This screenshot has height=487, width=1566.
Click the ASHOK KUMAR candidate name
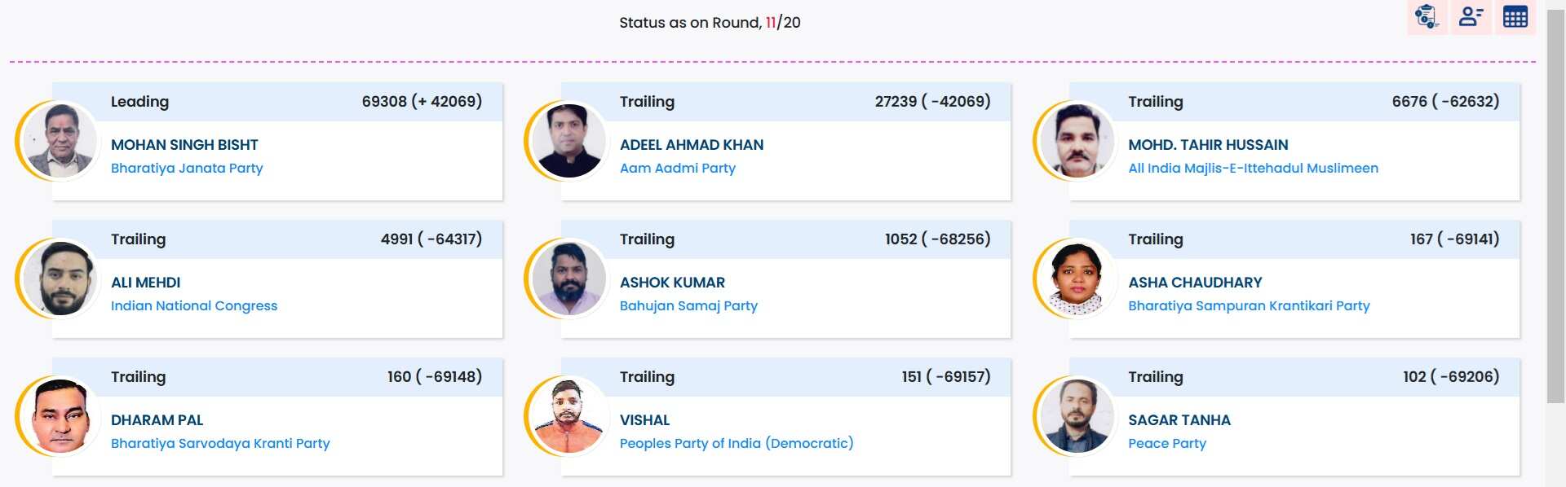point(672,283)
